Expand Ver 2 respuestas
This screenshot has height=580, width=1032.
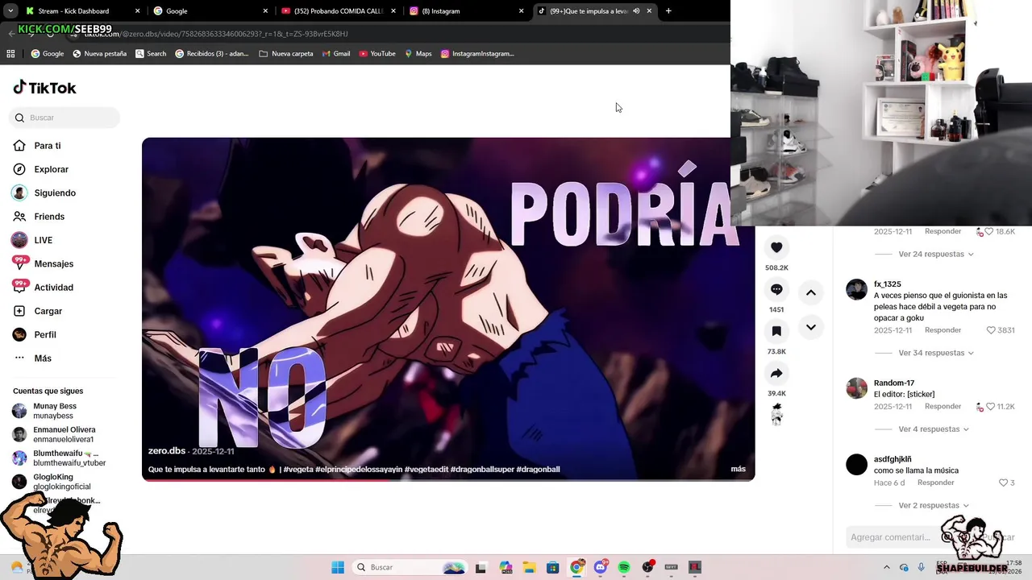coord(934,505)
